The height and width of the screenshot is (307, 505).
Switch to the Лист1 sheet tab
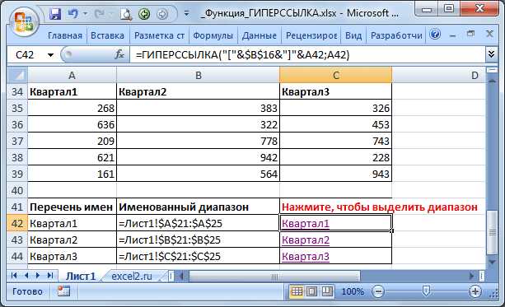click(81, 276)
